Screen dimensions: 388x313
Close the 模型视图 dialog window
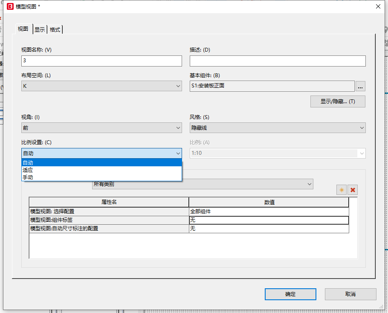click(x=378, y=6)
